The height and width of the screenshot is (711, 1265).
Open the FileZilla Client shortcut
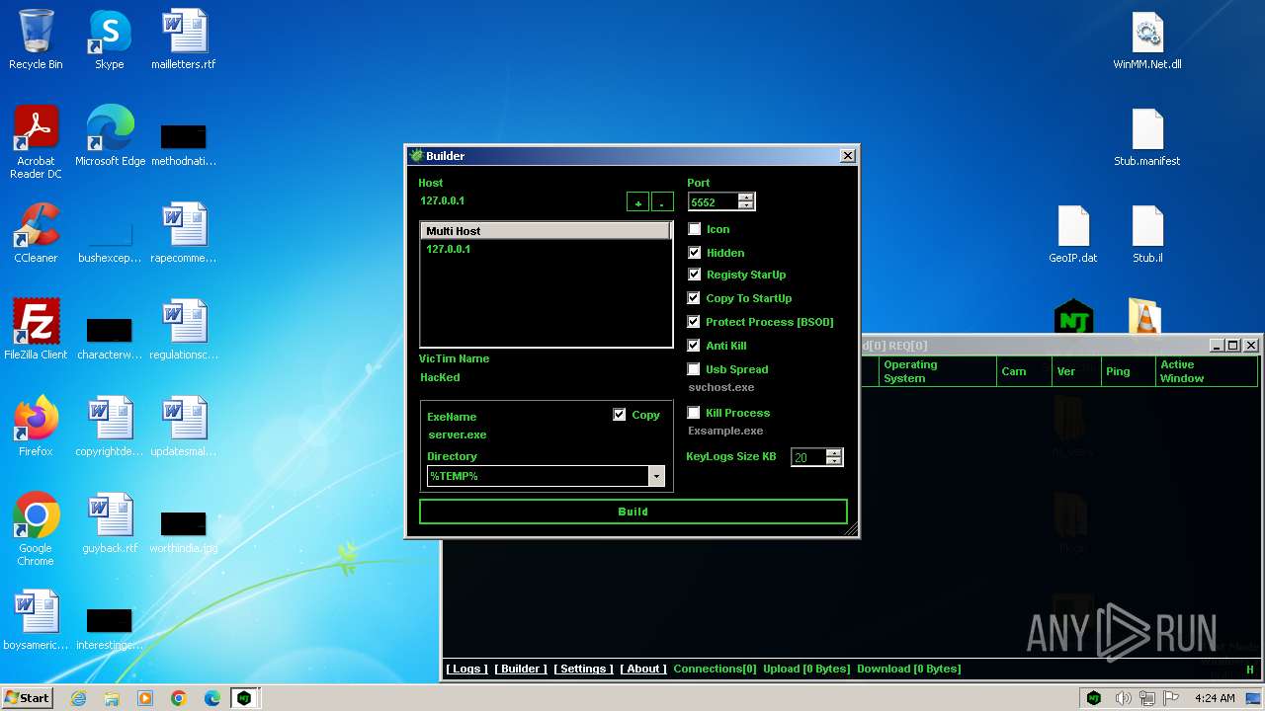point(36,330)
